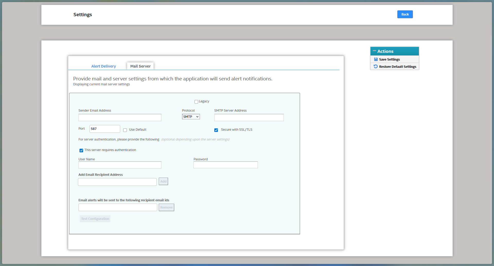The height and width of the screenshot is (266, 494).
Task: Click the Back button
Action: tap(405, 14)
